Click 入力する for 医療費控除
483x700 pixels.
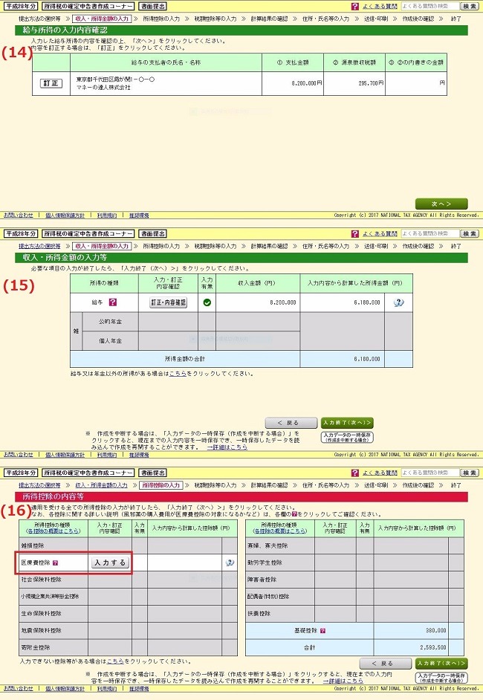click(x=110, y=563)
